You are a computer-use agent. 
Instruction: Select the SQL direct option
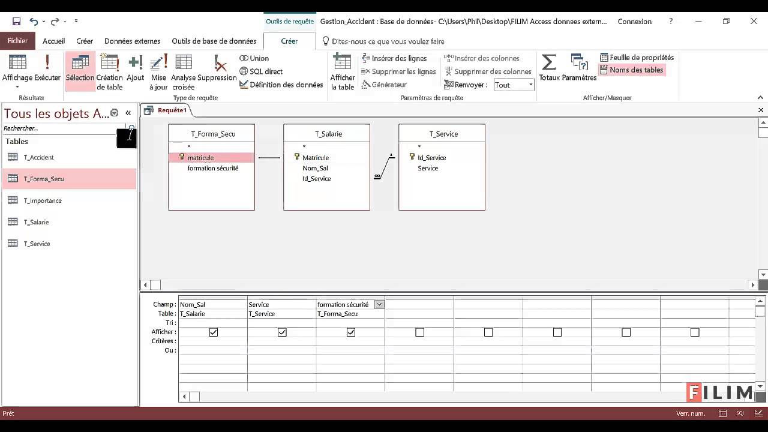coord(261,71)
